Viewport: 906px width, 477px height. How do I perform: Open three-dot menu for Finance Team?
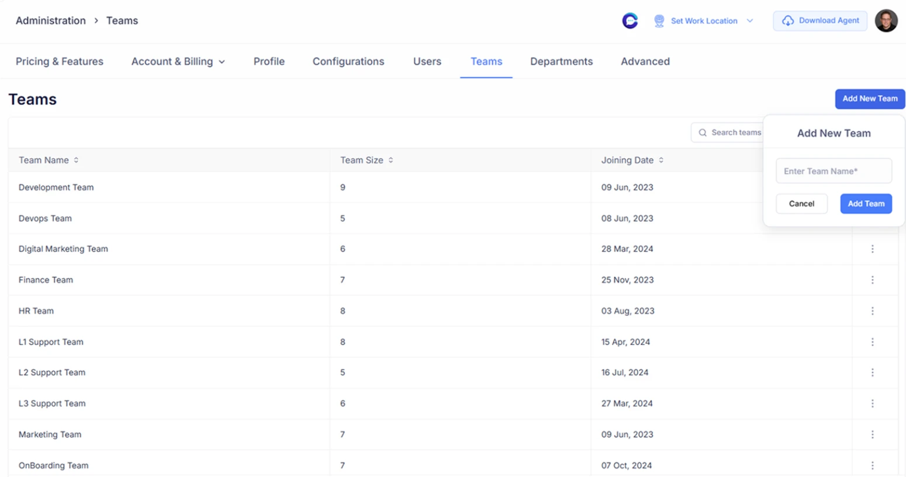click(872, 280)
